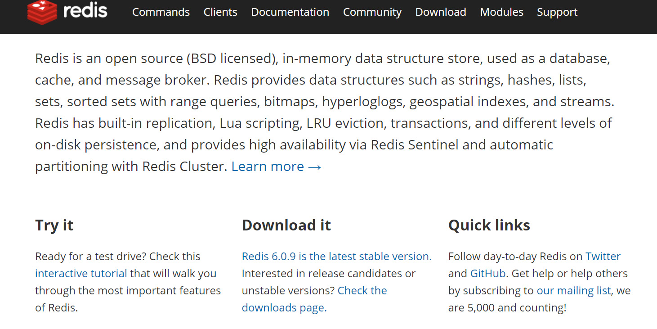Follow the Learn more → link

(277, 167)
